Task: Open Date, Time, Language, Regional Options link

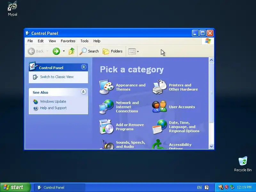Action: 184,127
